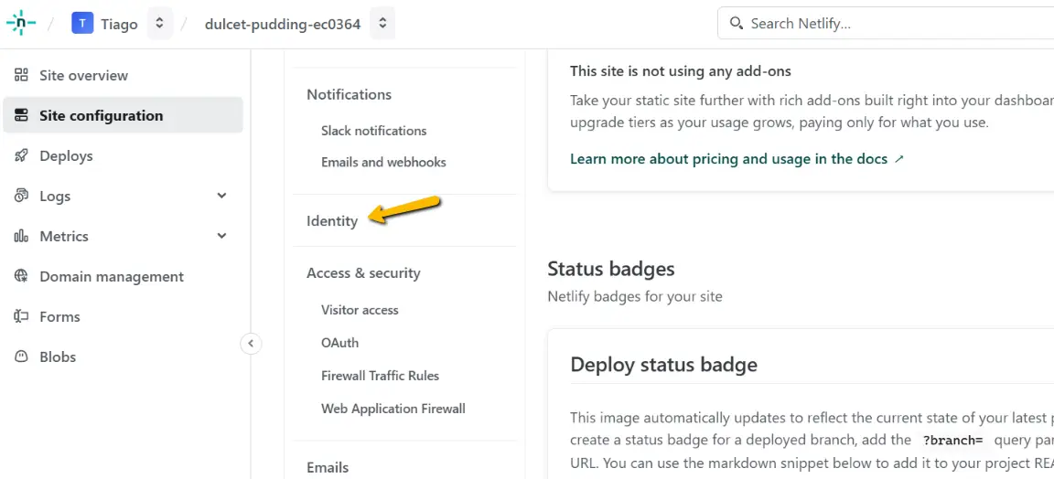The height and width of the screenshot is (479, 1054).
Task: Click the Deploy status badge heading
Action: [x=664, y=365]
